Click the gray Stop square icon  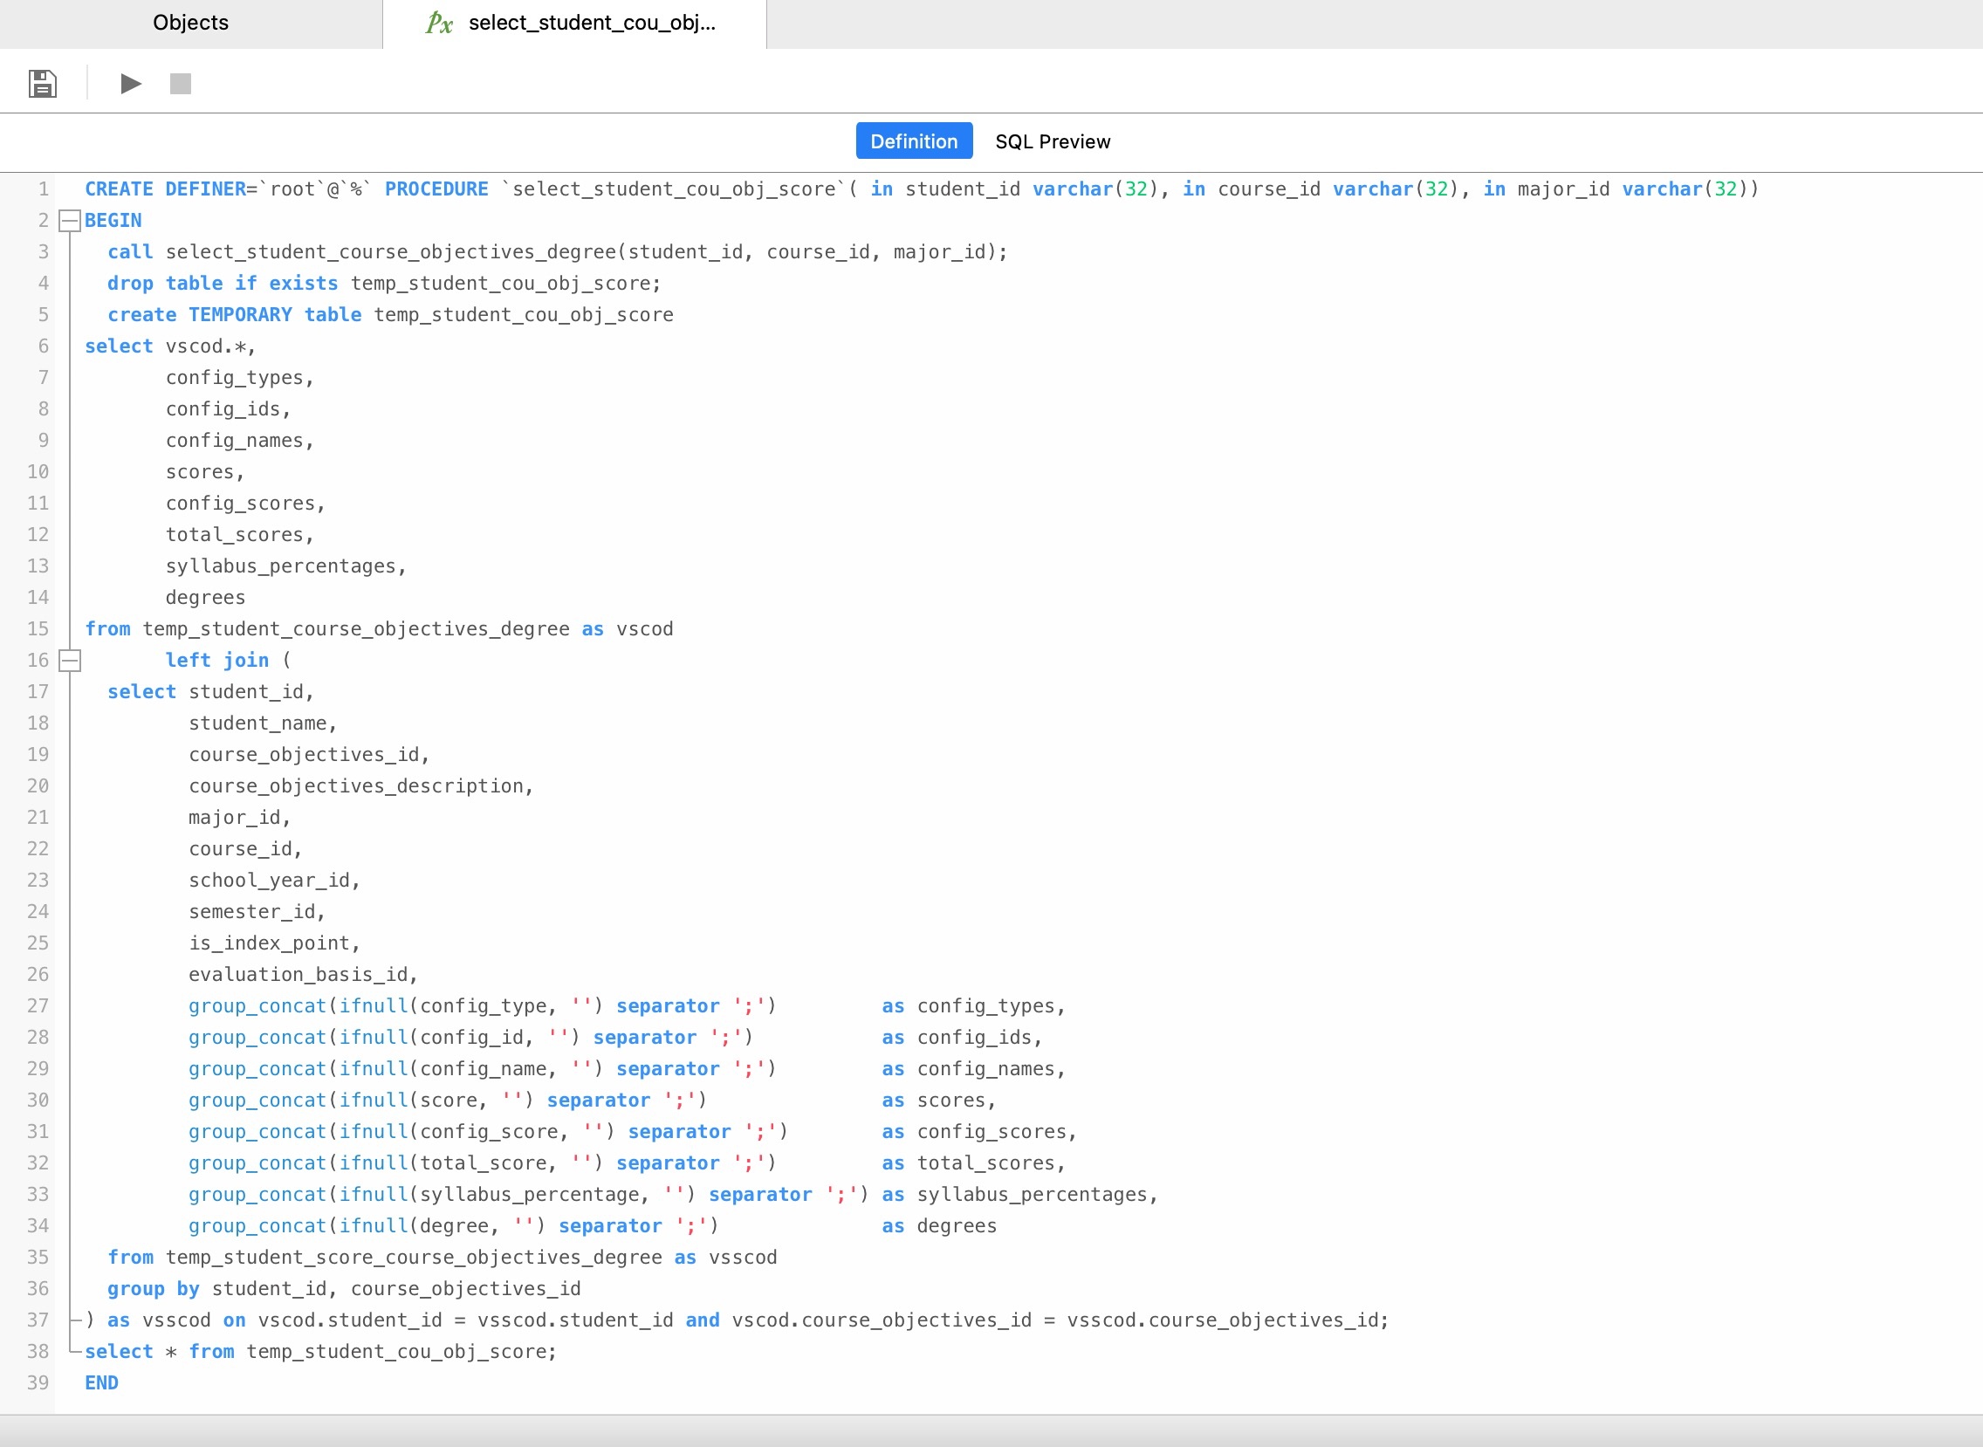(x=181, y=83)
